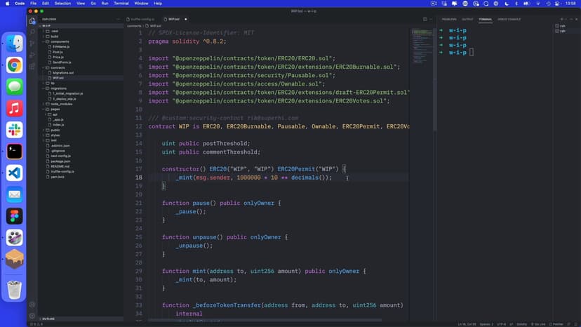Open the Extensions view
Image resolution: width=581 pixels, height=327 pixels.
[32, 66]
